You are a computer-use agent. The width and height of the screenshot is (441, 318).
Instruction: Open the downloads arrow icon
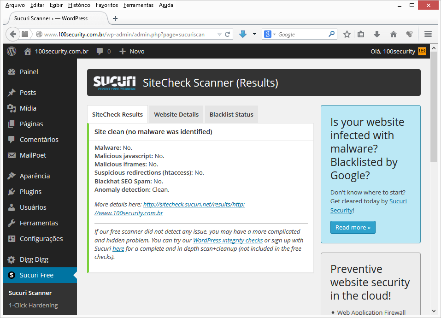[377, 34]
